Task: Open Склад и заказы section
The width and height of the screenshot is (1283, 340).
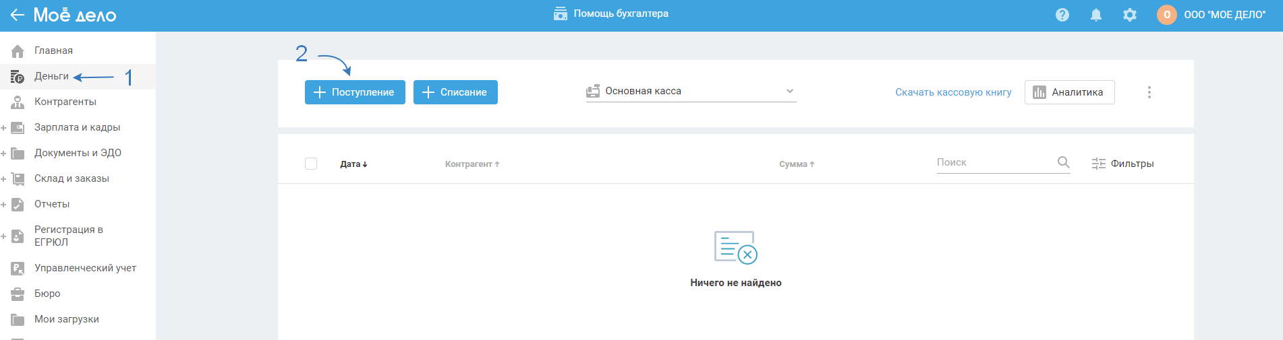Action: point(72,178)
